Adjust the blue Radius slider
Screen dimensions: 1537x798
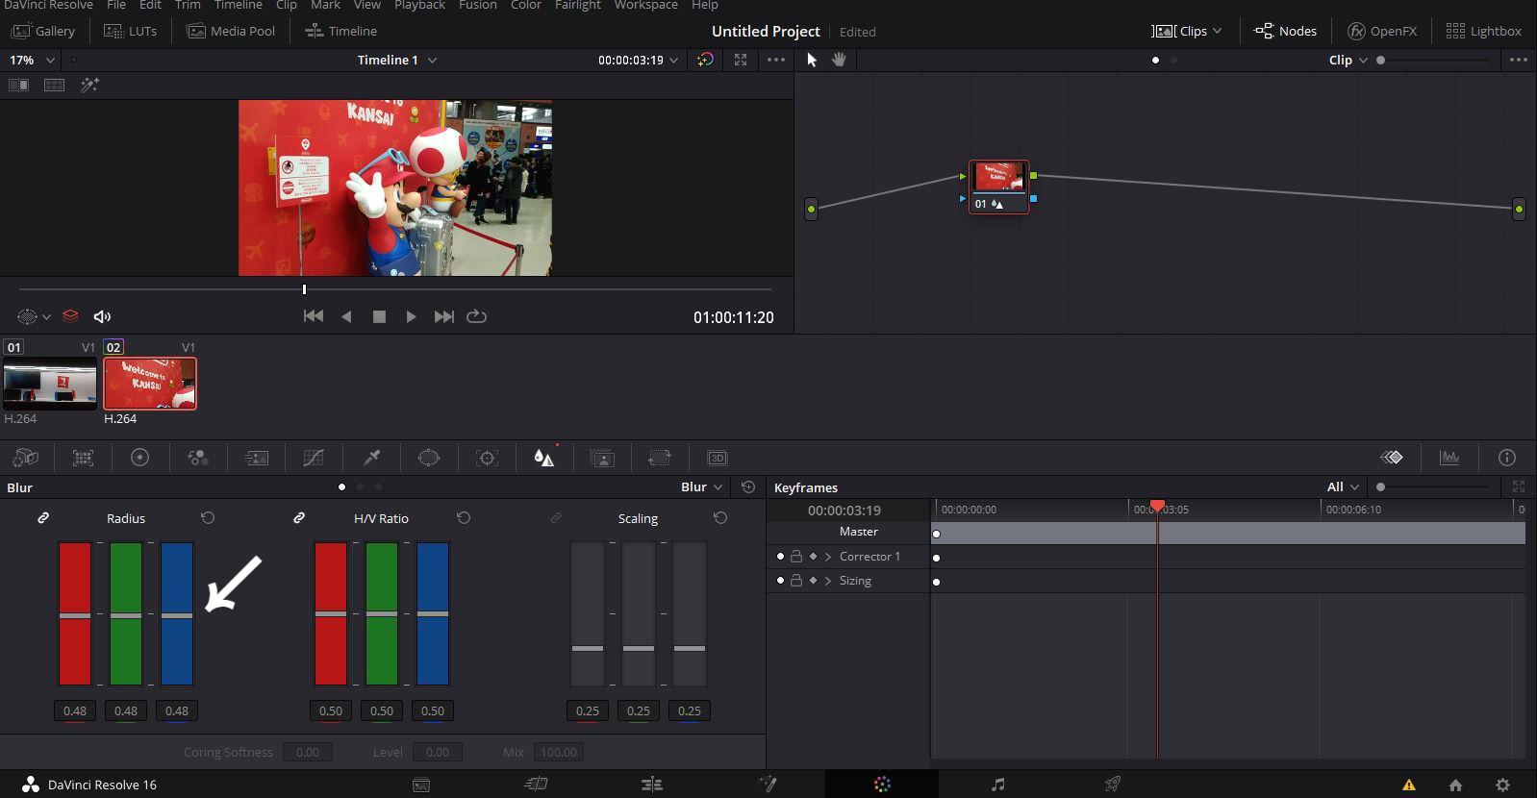click(177, 615)
